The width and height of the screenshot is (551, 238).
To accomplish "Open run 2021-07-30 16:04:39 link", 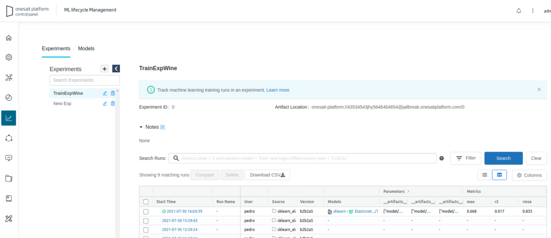I will tap(185, 211).
